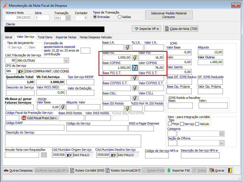243x182 pixels.
Task: Click ICMS Valor Isento field
Action: [x=179, y=72]
